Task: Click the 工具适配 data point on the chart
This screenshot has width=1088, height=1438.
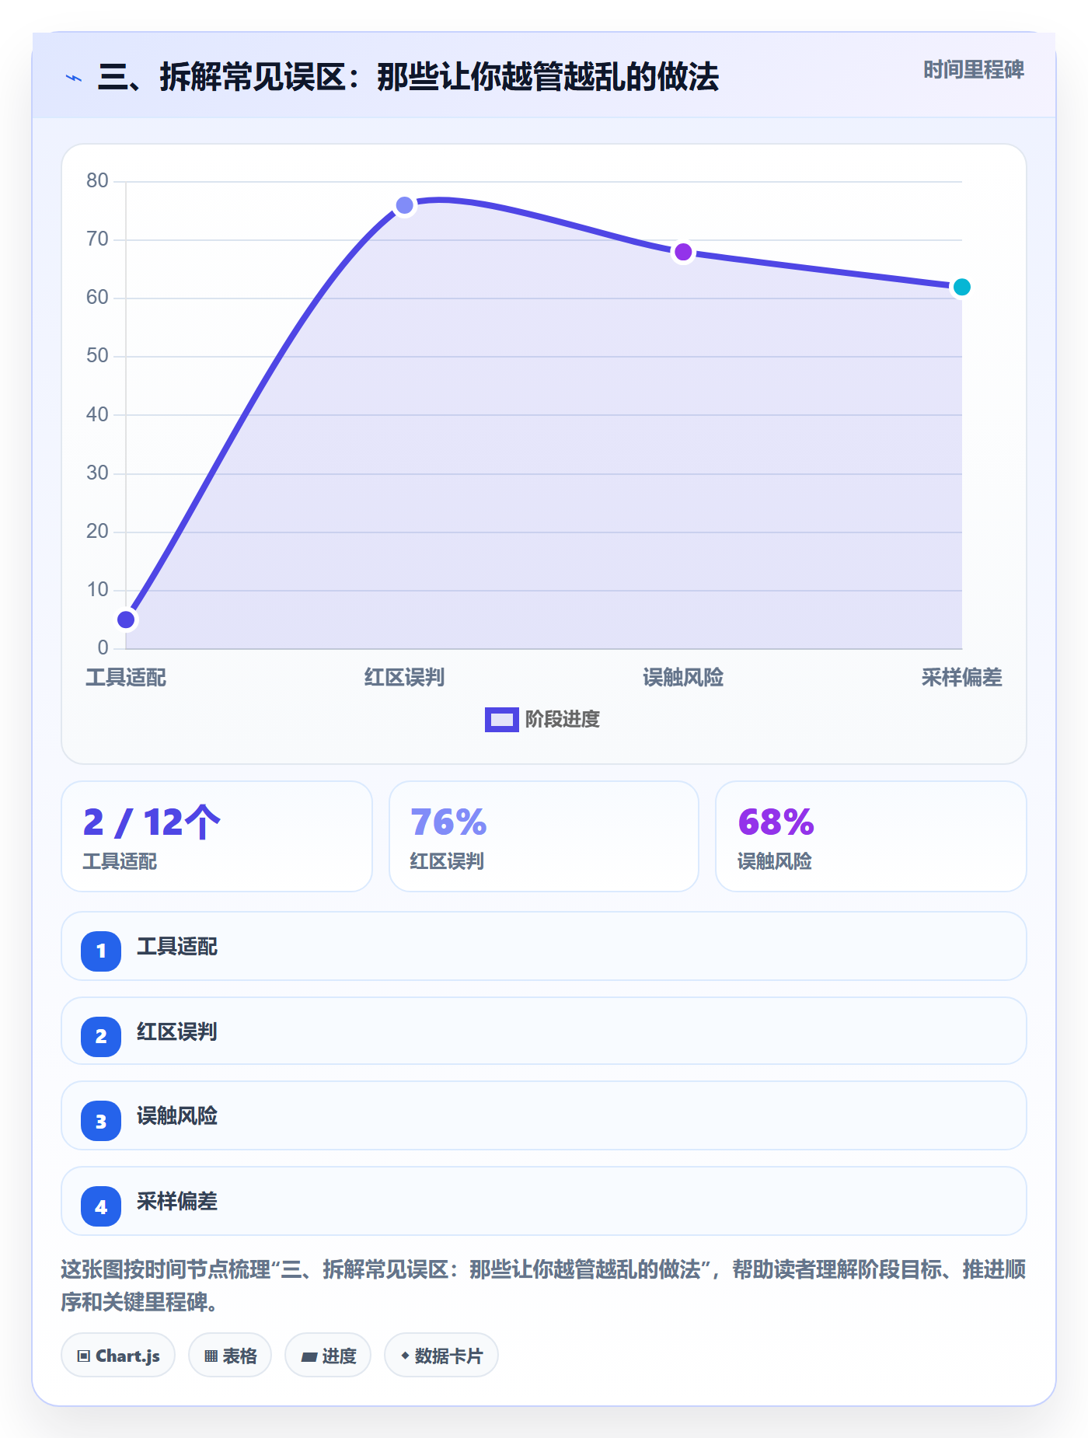Action: coord(126,620)
